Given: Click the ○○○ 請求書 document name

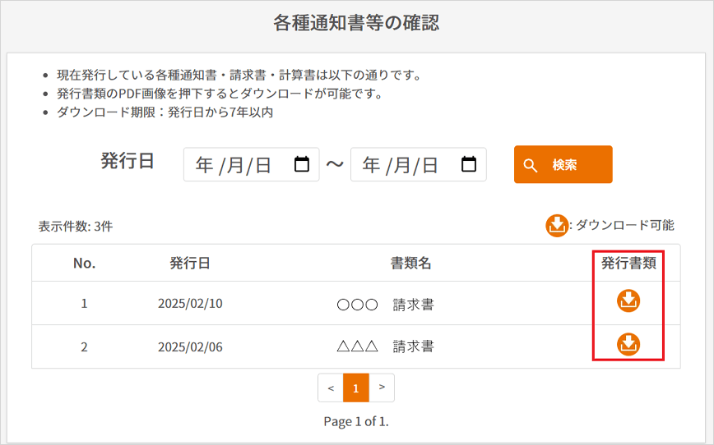Looking at the screenshot, I should [386, 305].
